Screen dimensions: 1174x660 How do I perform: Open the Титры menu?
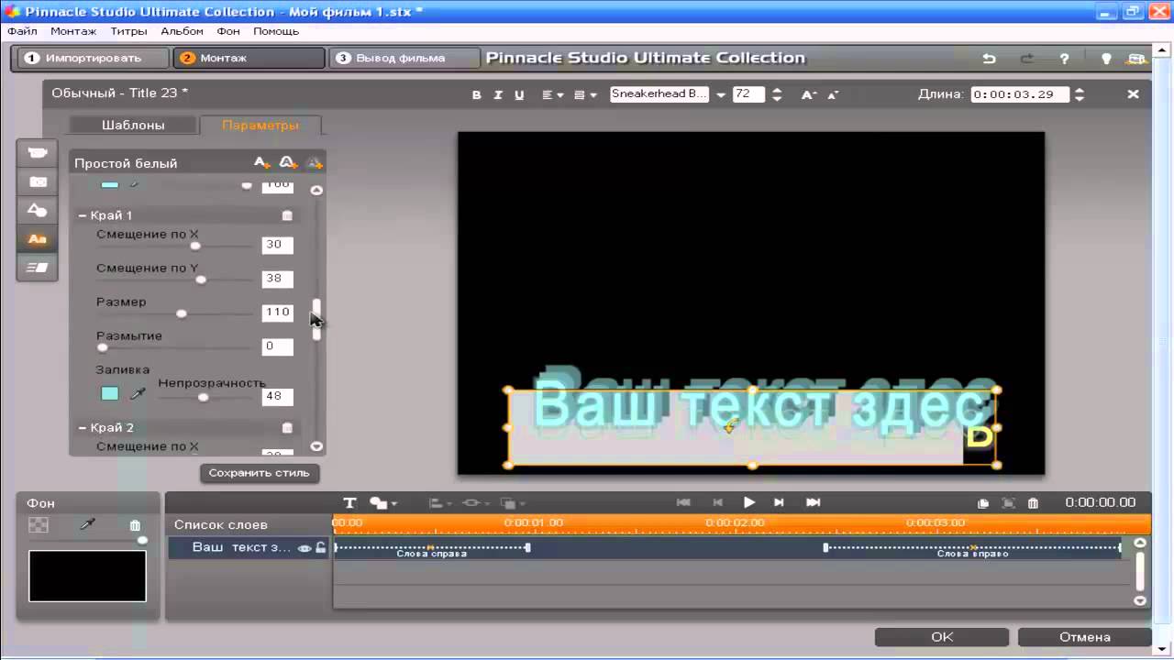(128, 31)
